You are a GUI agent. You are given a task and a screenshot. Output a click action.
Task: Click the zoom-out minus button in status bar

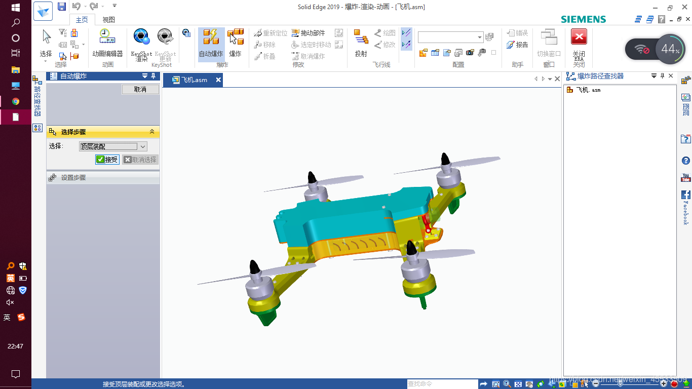point(596,384)
